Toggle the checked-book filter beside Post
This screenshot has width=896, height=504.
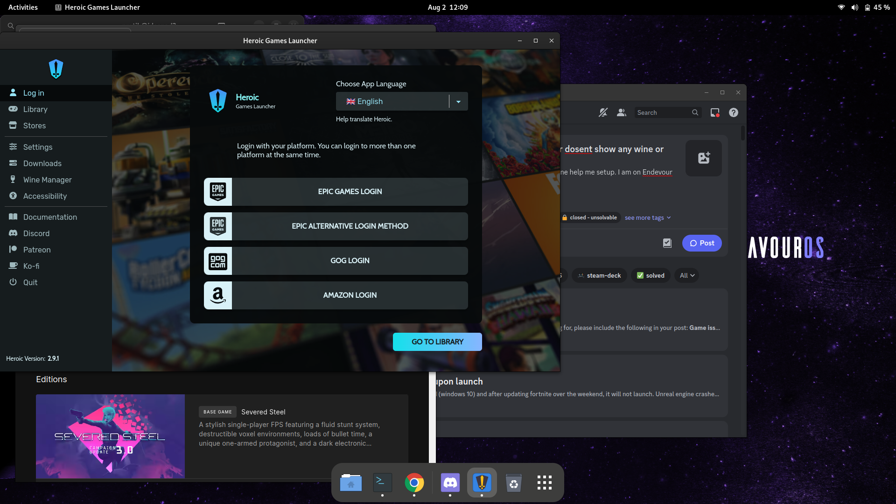point(667,243)
